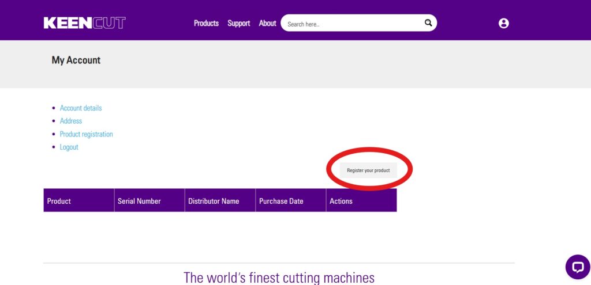
Task: Open the Products menu
Action: coord(206,23)
